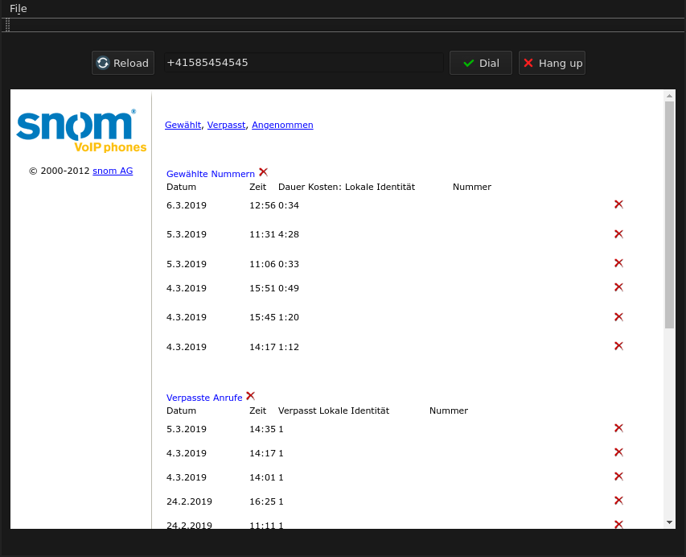Click the 12:56 time cell
The image size is (686, 557).
[262, 205]
